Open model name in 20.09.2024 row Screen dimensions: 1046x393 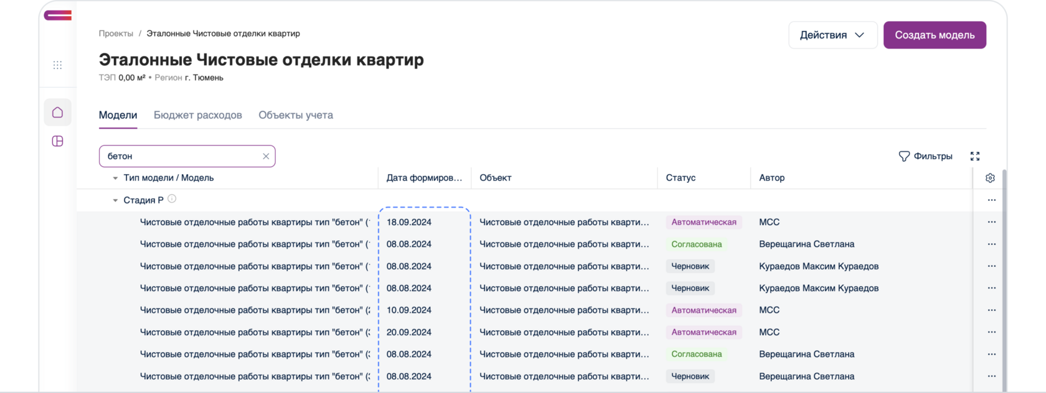point(255,332)
